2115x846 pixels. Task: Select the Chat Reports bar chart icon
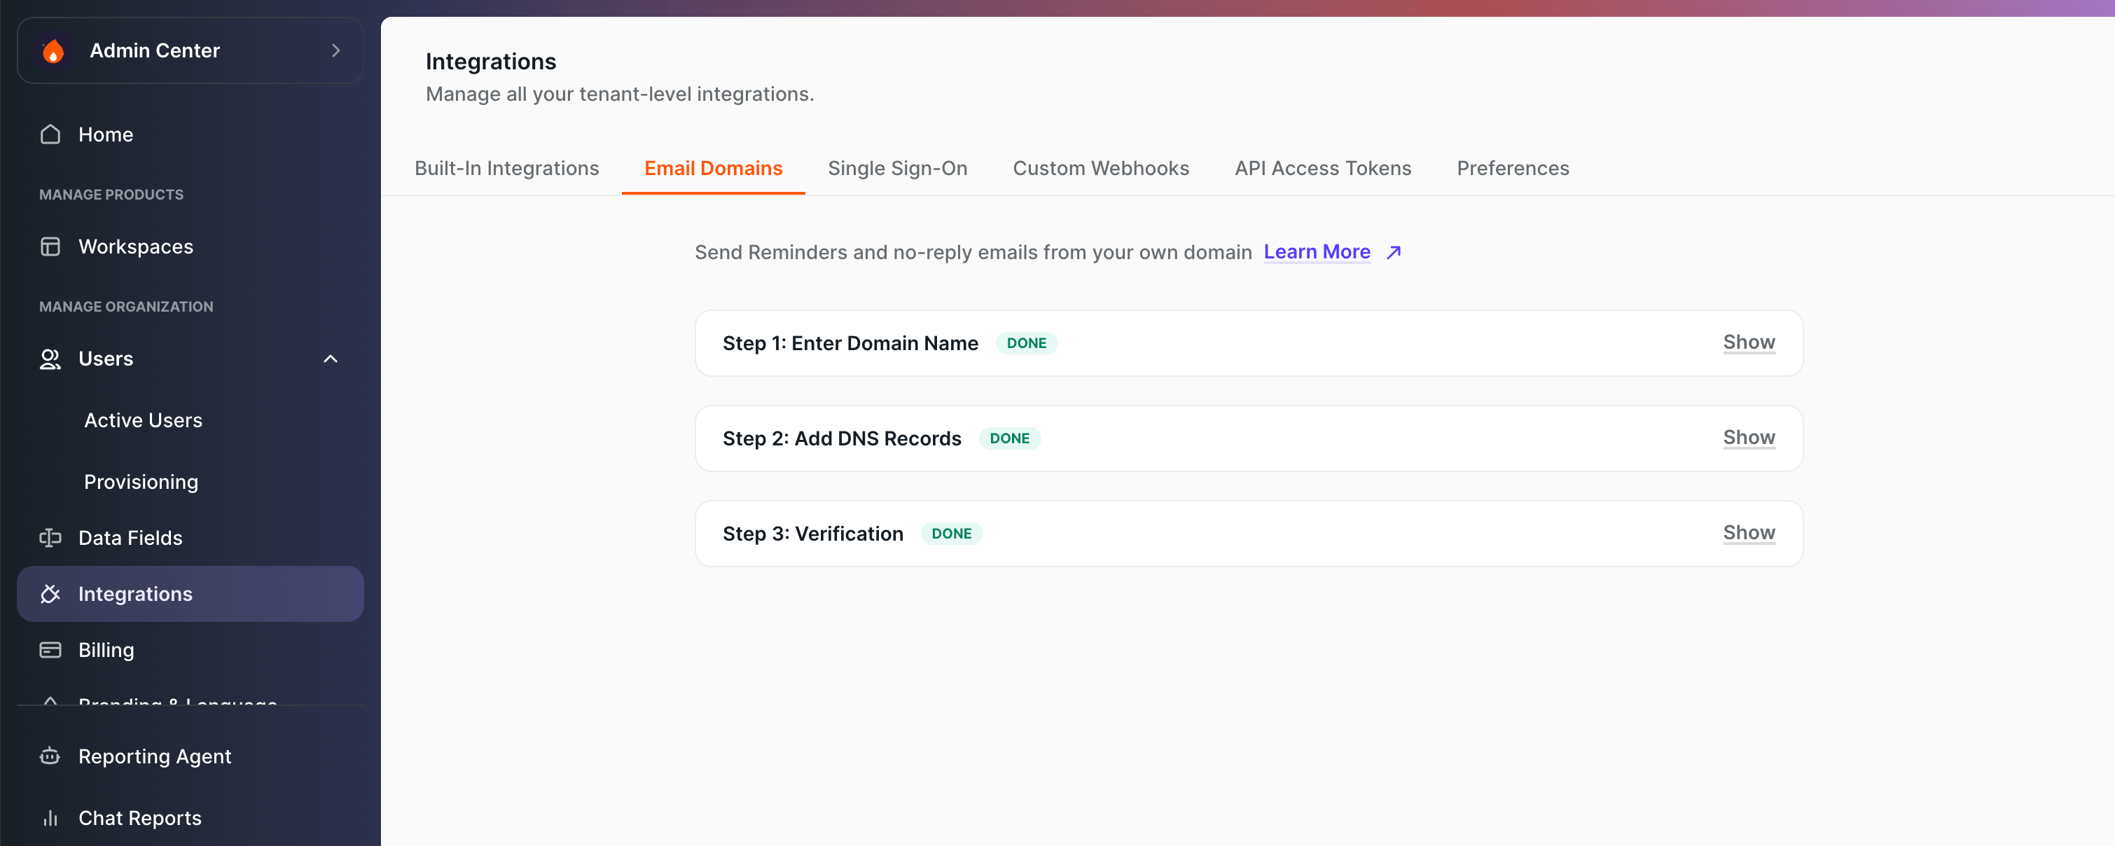tap(50, 817)
